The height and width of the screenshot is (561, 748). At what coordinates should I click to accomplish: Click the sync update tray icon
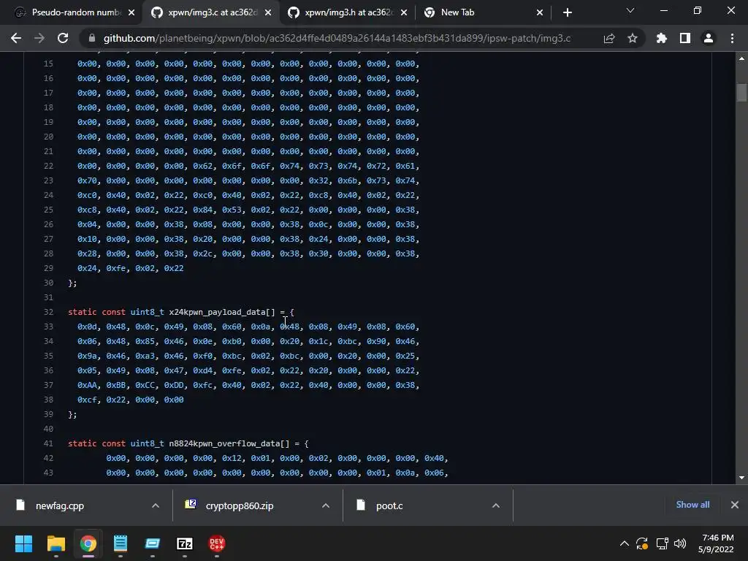[x=642, y=543]
